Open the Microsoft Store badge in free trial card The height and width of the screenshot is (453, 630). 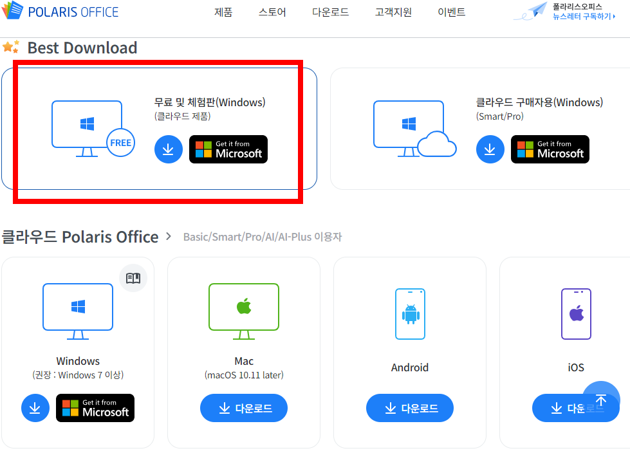pyautogui.click(x=228, y=149)
